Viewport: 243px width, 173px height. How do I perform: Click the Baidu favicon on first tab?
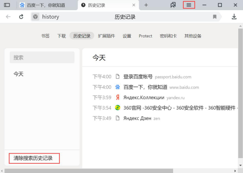pos(22,5)
